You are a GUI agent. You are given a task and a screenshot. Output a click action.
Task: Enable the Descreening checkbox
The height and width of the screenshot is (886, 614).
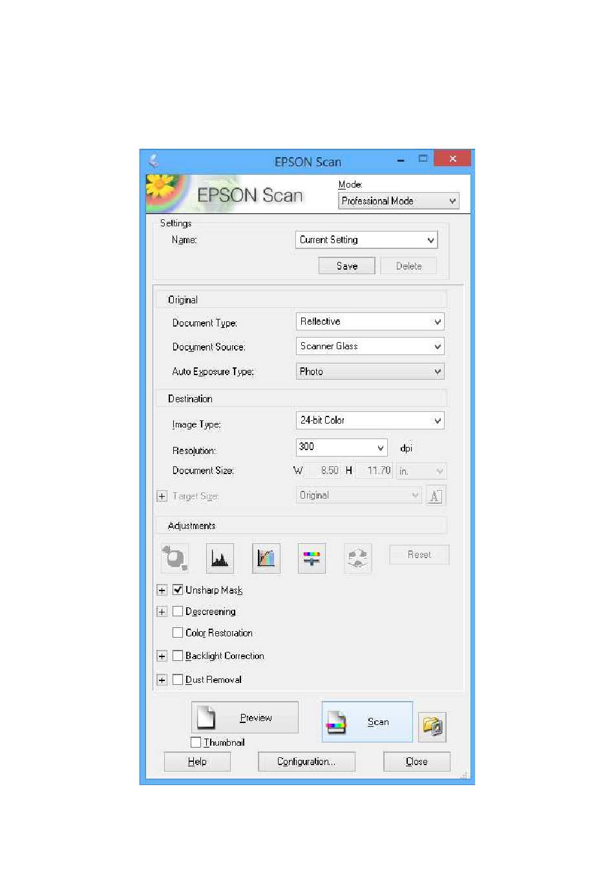(178, 611)
